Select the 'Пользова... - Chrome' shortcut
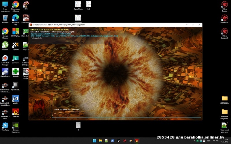The image size is (231, 144). pos(16,6)
